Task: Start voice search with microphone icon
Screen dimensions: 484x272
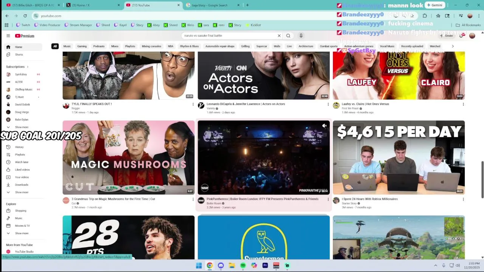Action: pos(301,36)
